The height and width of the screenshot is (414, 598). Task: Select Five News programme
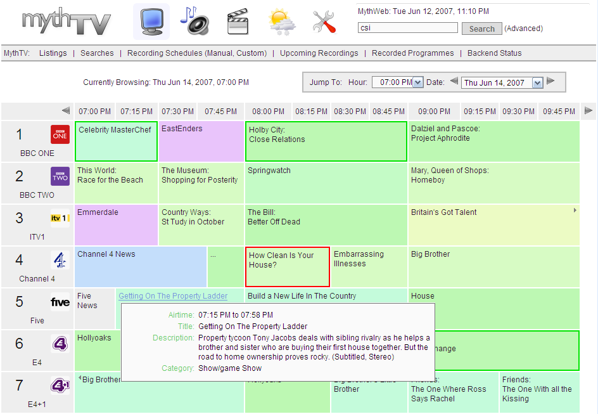94,309
